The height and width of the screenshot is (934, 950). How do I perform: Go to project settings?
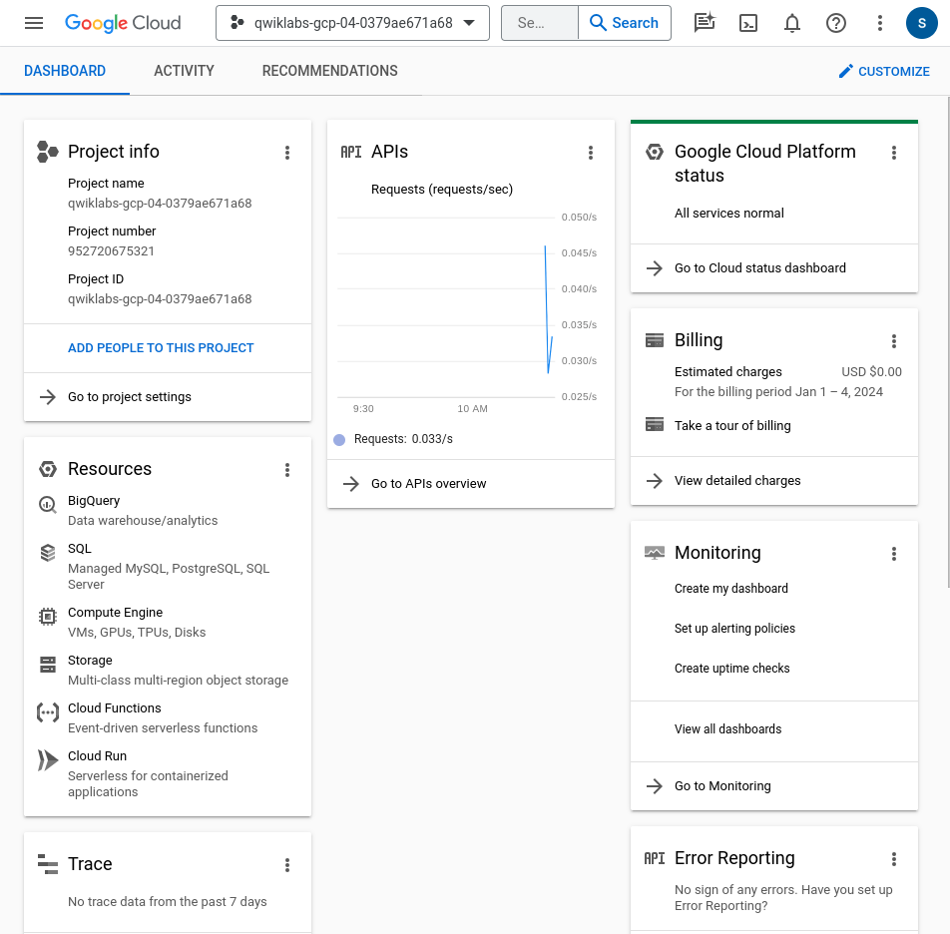(168, 397)
